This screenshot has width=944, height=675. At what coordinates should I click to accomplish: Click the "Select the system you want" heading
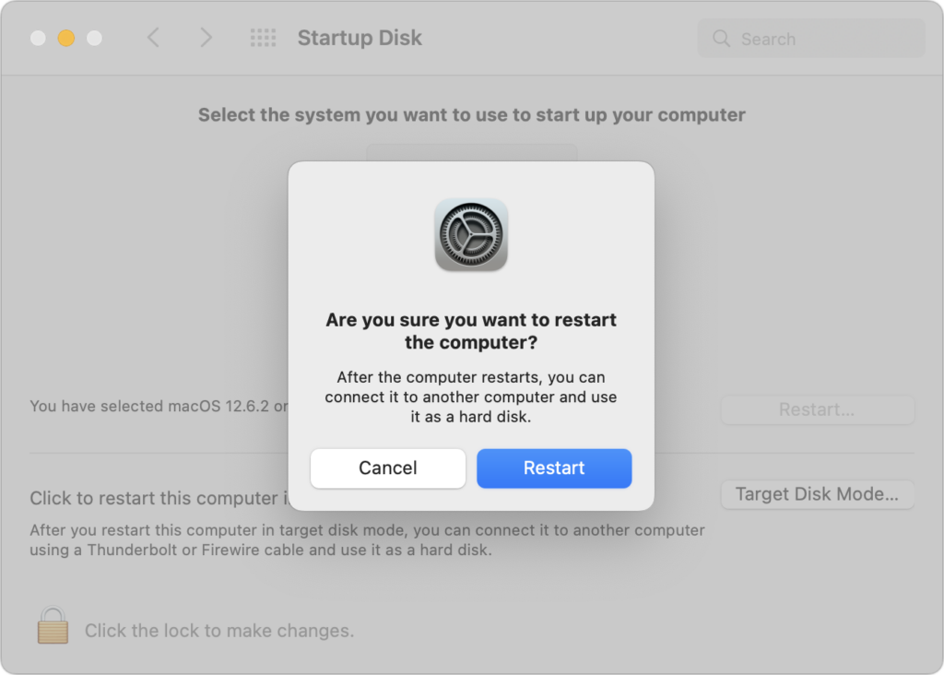471,115
